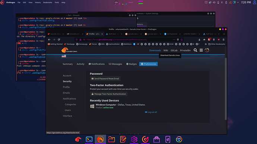Expand hidden system tray icons arrow
The width and height of the screenshot is (257, 144).
tap(238, 3)
